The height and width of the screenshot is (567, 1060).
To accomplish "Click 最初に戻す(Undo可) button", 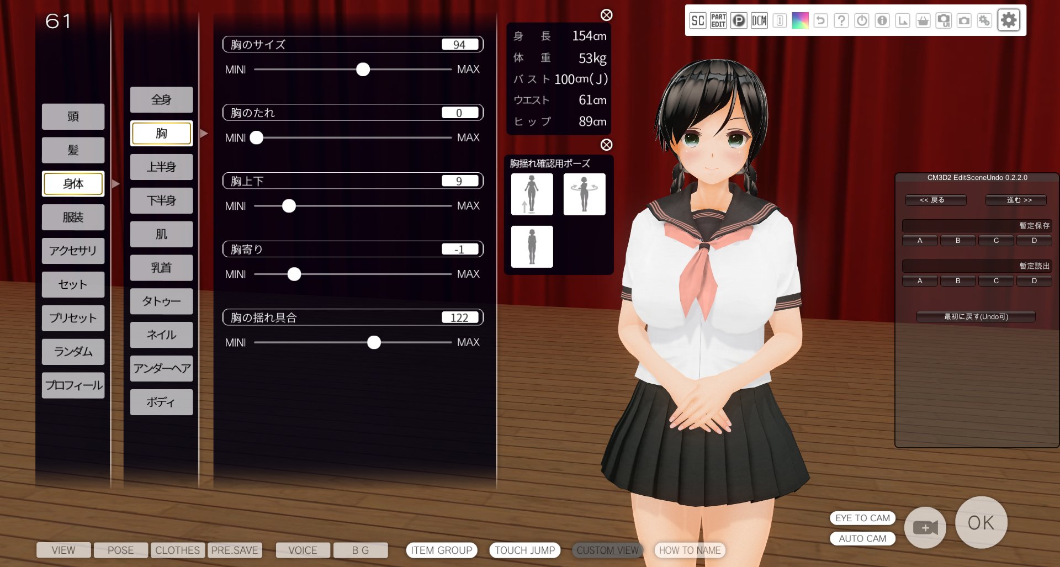I will coord(976,316).
